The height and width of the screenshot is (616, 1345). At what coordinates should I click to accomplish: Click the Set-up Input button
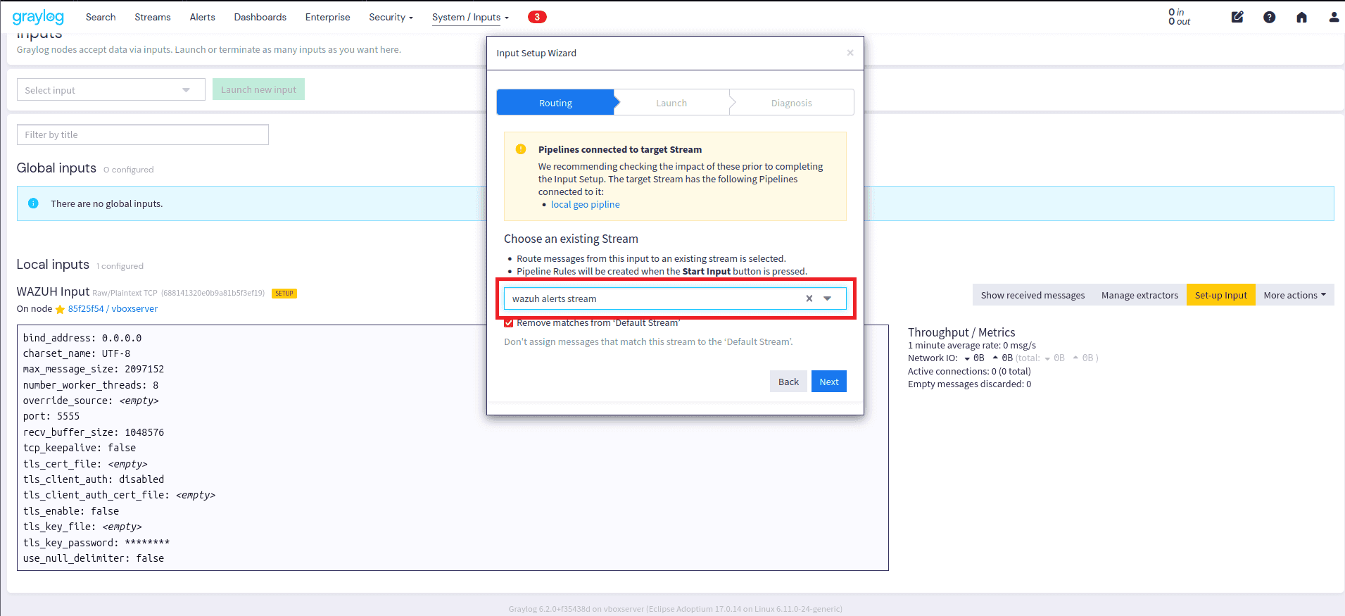(x=1220, y=295)
